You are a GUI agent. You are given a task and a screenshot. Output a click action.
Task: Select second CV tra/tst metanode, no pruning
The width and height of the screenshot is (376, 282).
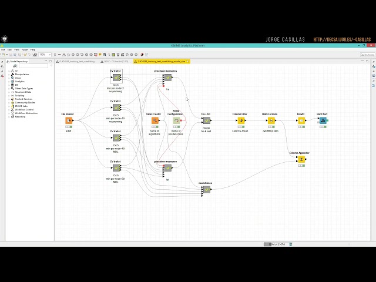pyautogui.click(x=116, y=108)
